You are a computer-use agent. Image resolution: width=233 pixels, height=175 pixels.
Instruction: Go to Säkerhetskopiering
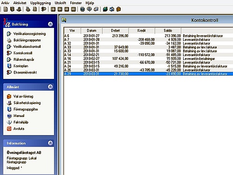coord(27,103)
